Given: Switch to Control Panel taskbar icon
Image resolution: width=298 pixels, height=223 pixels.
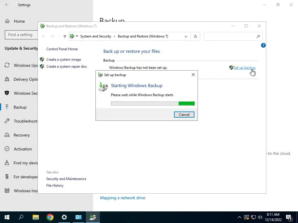Looking at the screenshot, I should point(79,217).
